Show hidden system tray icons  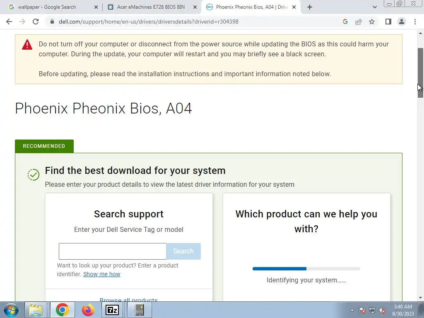coord(352,310)
